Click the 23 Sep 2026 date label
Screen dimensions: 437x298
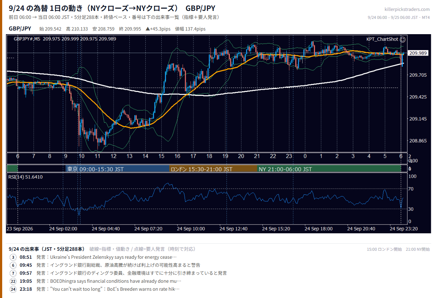click(x=20, y=229)
